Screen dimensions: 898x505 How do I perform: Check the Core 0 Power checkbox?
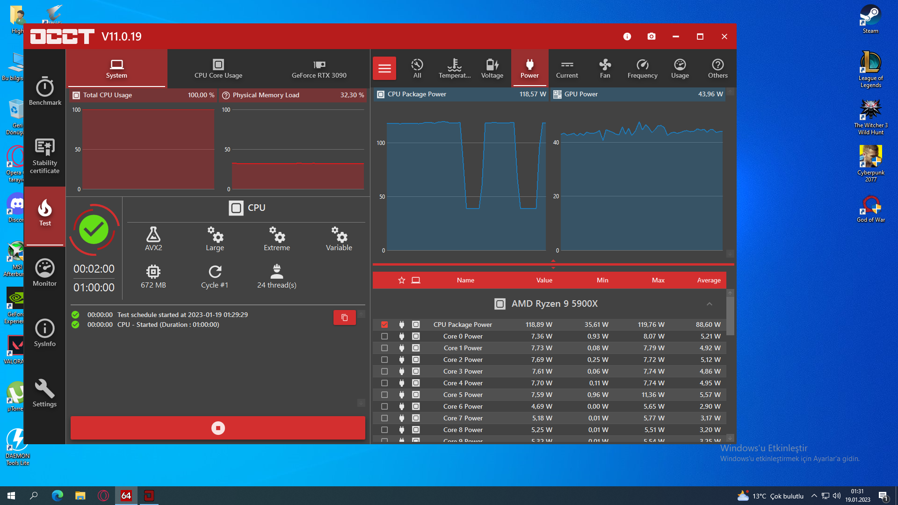[384, 336]
